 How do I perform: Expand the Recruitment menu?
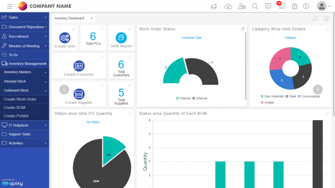24,37
